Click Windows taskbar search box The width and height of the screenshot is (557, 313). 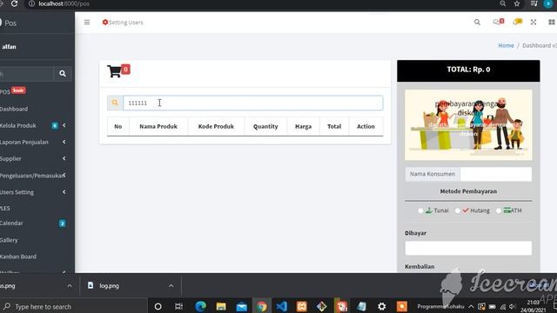[73, 306]
